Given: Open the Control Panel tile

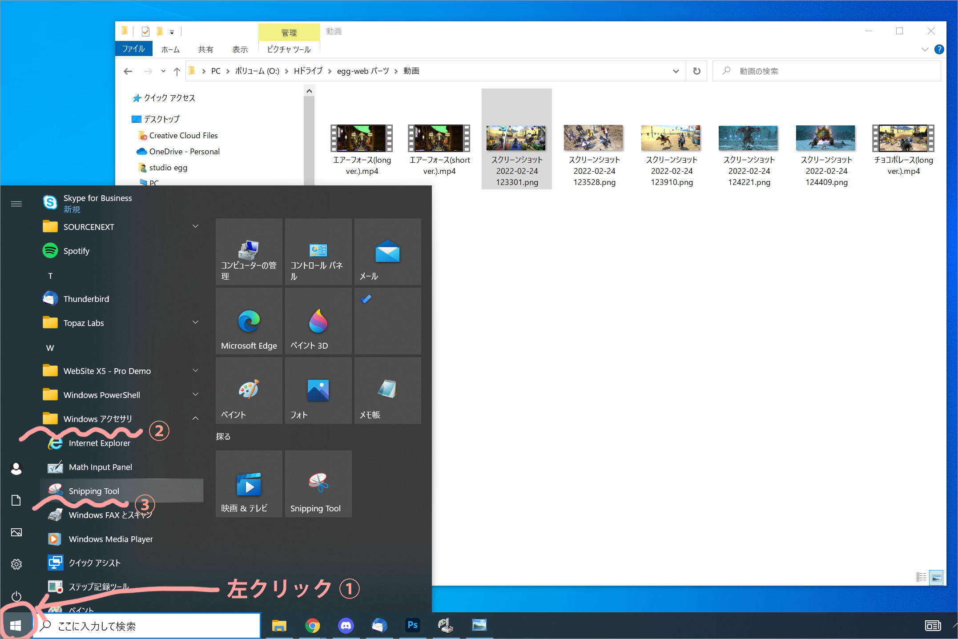Looking at the screenshot, I should pyautogui.click(x=318, y=252).
